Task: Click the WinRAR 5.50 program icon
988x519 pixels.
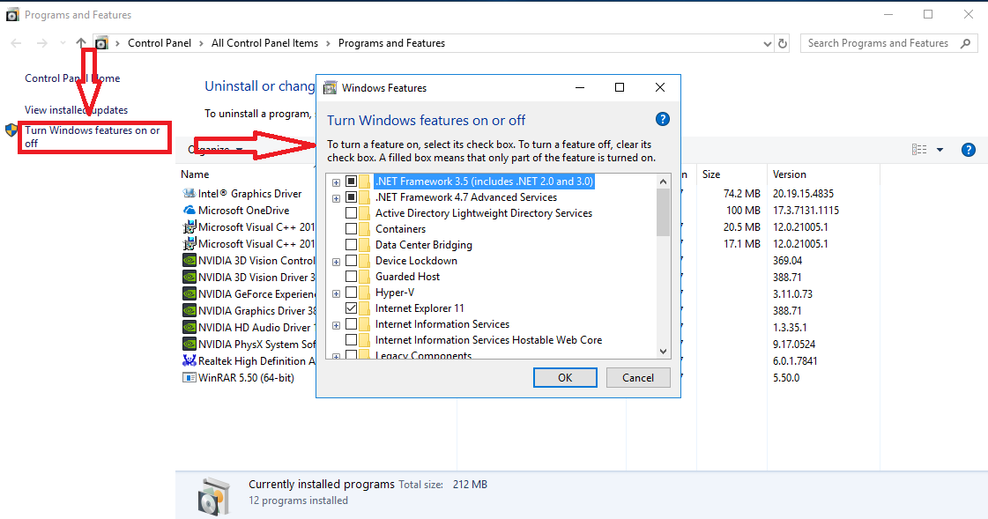Action: (x=189, y=378)
